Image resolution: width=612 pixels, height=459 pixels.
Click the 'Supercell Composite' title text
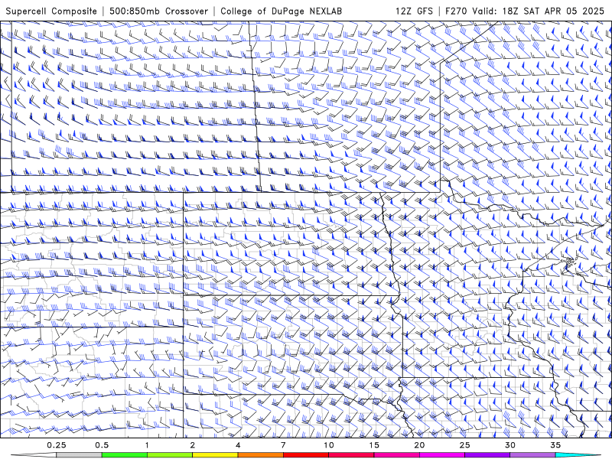[51, 11]
